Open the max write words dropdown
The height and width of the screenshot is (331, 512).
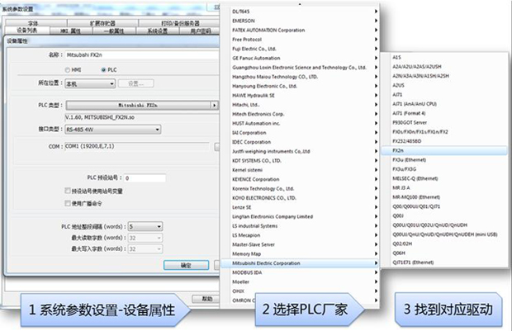[145, 249]
